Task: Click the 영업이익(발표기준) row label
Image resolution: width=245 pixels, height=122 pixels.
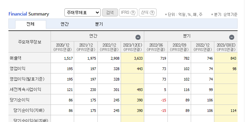Action: (x=27, y=79)
